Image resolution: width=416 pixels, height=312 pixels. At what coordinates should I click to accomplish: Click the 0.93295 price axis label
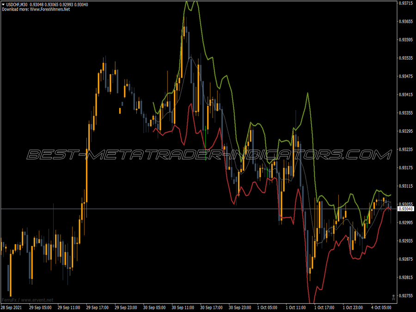click(x=406, y=131)
